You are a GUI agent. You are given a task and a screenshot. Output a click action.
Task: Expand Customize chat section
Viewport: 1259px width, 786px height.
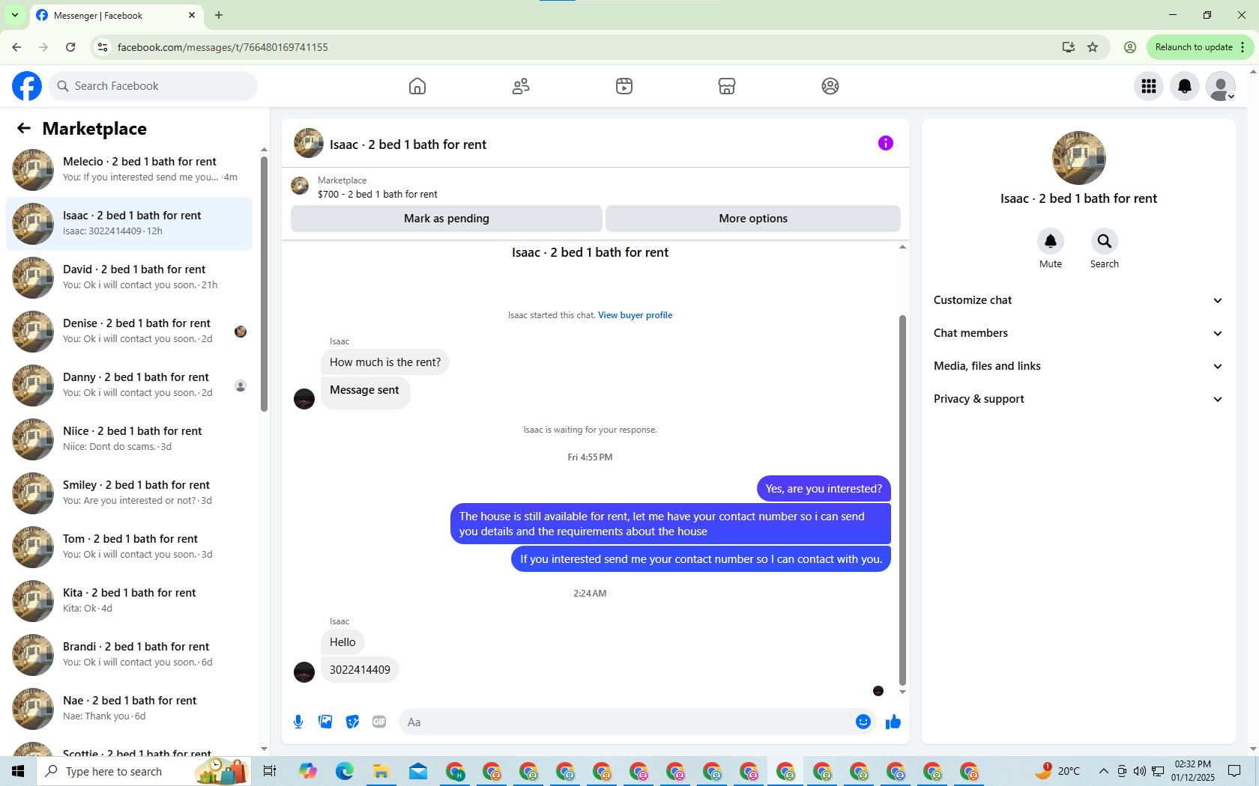coord(1078,300)
